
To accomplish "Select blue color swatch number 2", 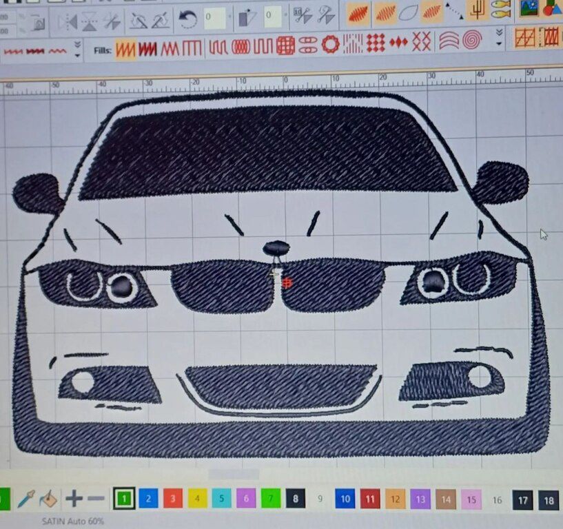I will pyautogui.click(x=148, y=498).
